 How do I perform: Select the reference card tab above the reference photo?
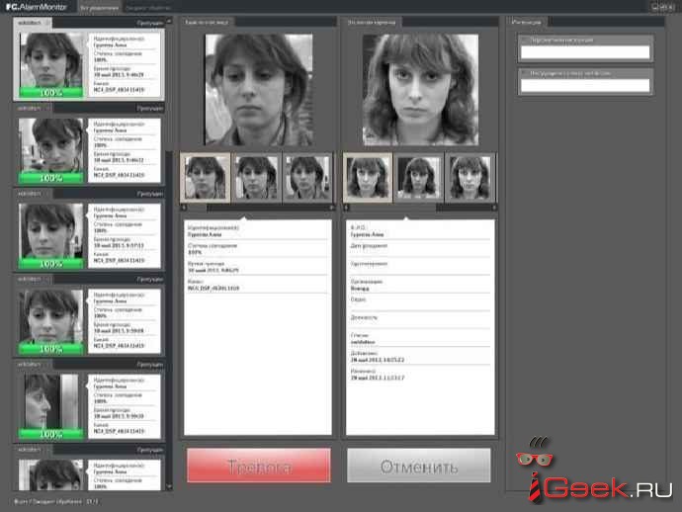pyautogui.click(x=372, y=22)
